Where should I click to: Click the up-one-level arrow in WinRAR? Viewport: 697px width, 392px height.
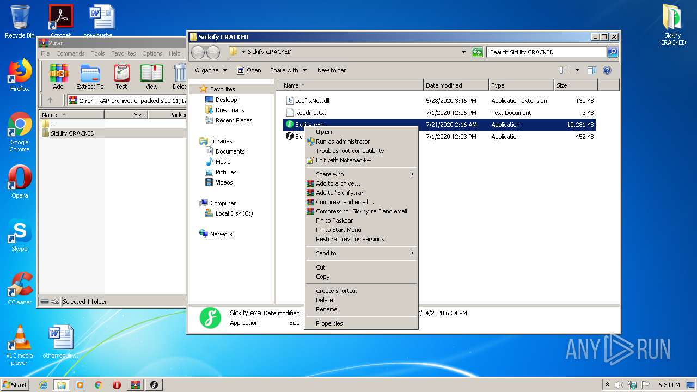[x=50, y=100]
